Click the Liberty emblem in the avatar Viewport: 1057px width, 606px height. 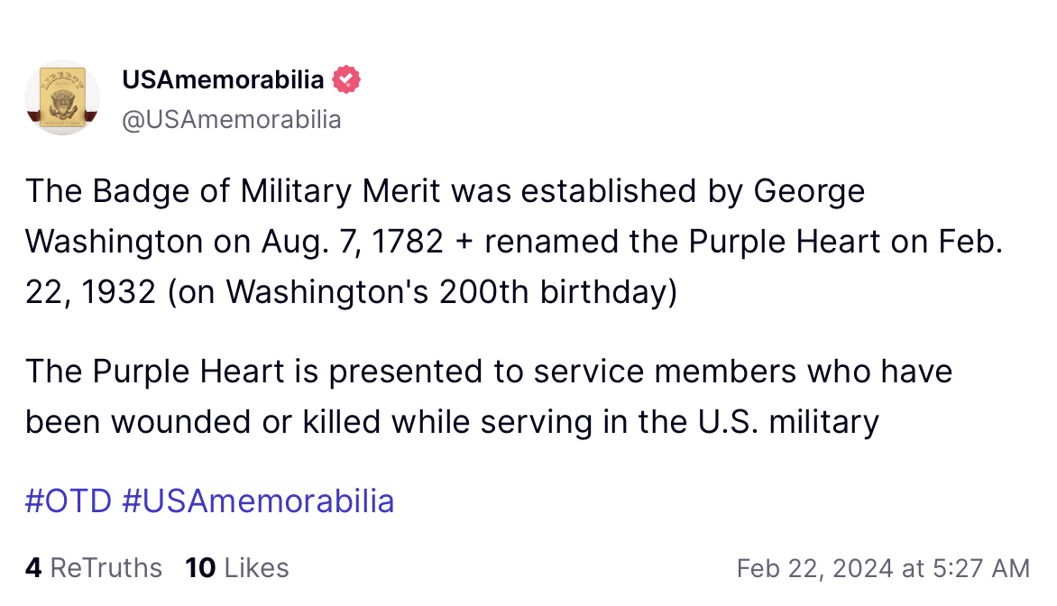point(63,97)
